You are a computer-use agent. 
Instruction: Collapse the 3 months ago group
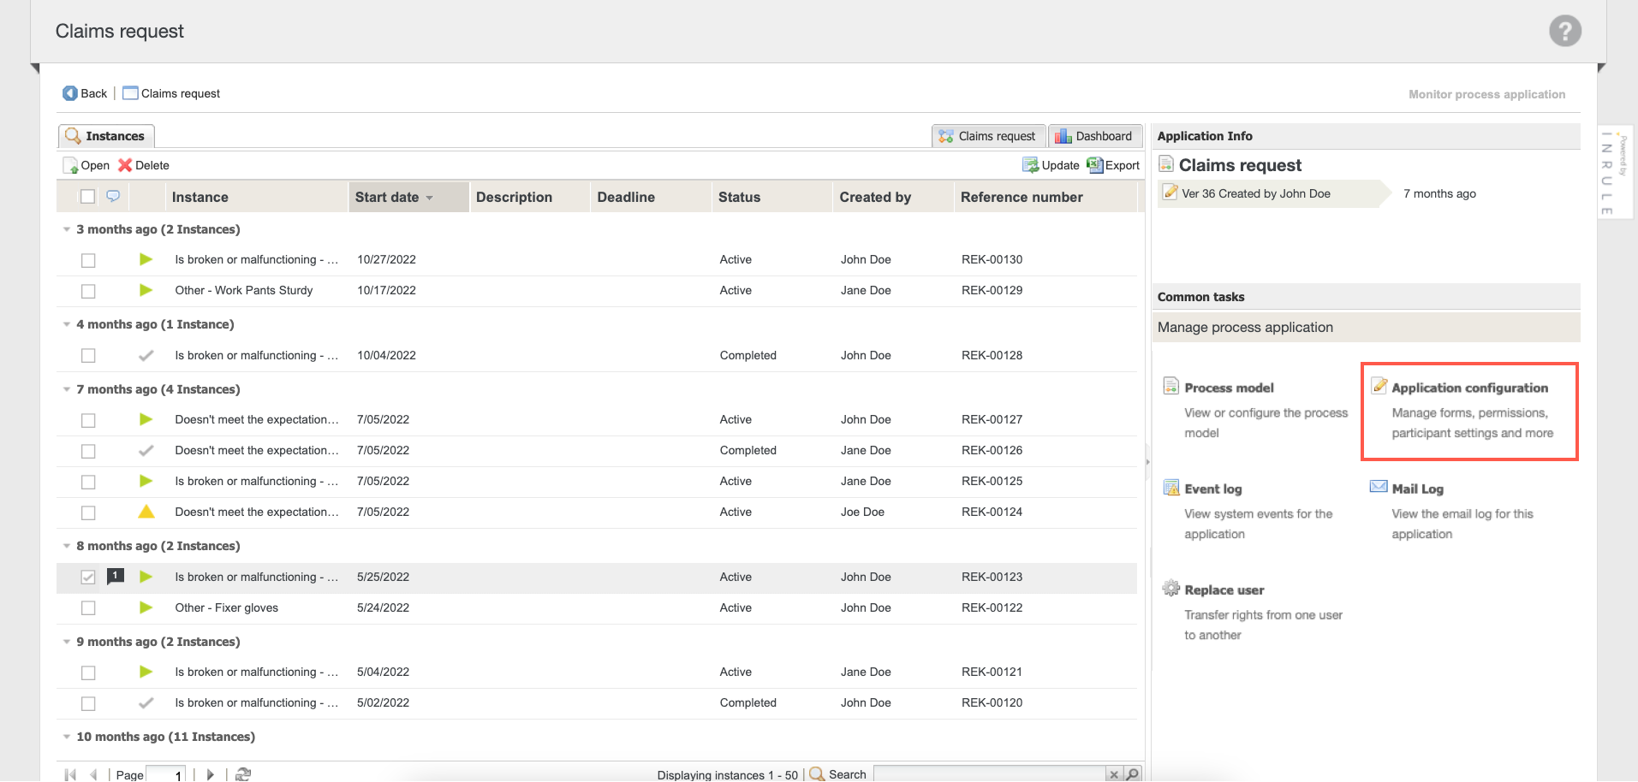pos(67,228)
